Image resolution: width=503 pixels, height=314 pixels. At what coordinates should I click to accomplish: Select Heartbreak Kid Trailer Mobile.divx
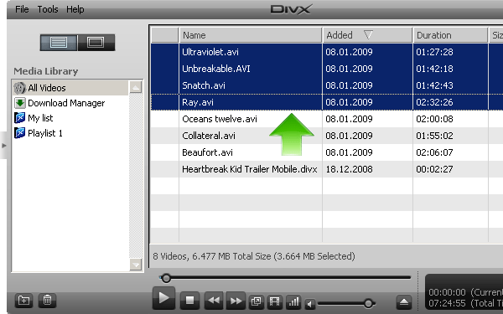250,169
